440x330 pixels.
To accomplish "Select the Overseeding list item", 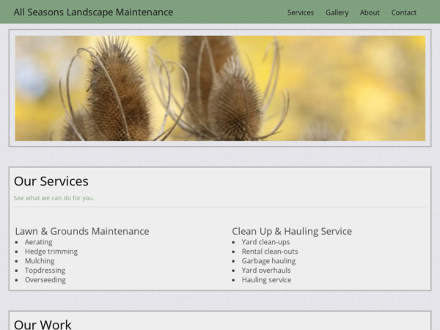I will coord(45,280).
